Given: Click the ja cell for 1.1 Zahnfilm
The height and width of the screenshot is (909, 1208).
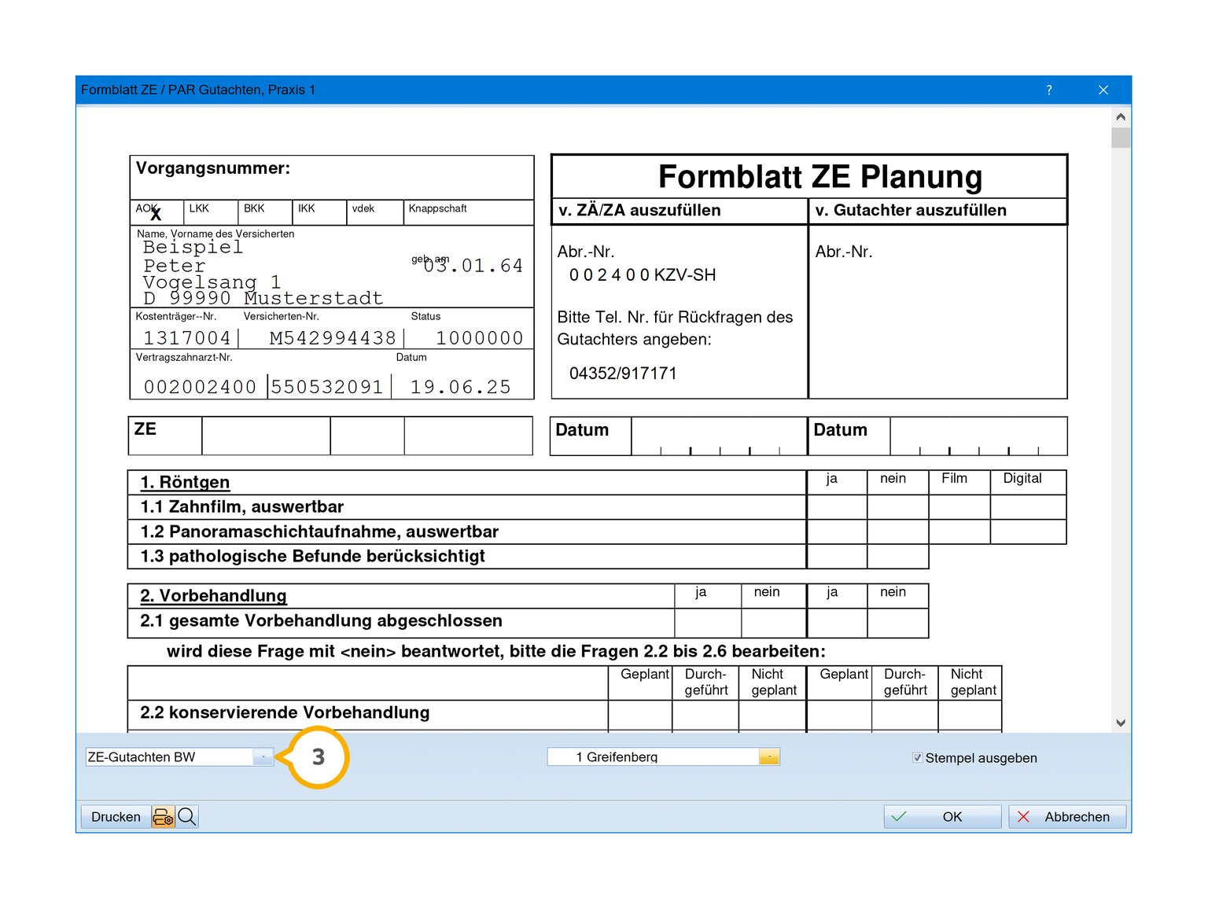Looking at the screenshot, I should point(837,507).
